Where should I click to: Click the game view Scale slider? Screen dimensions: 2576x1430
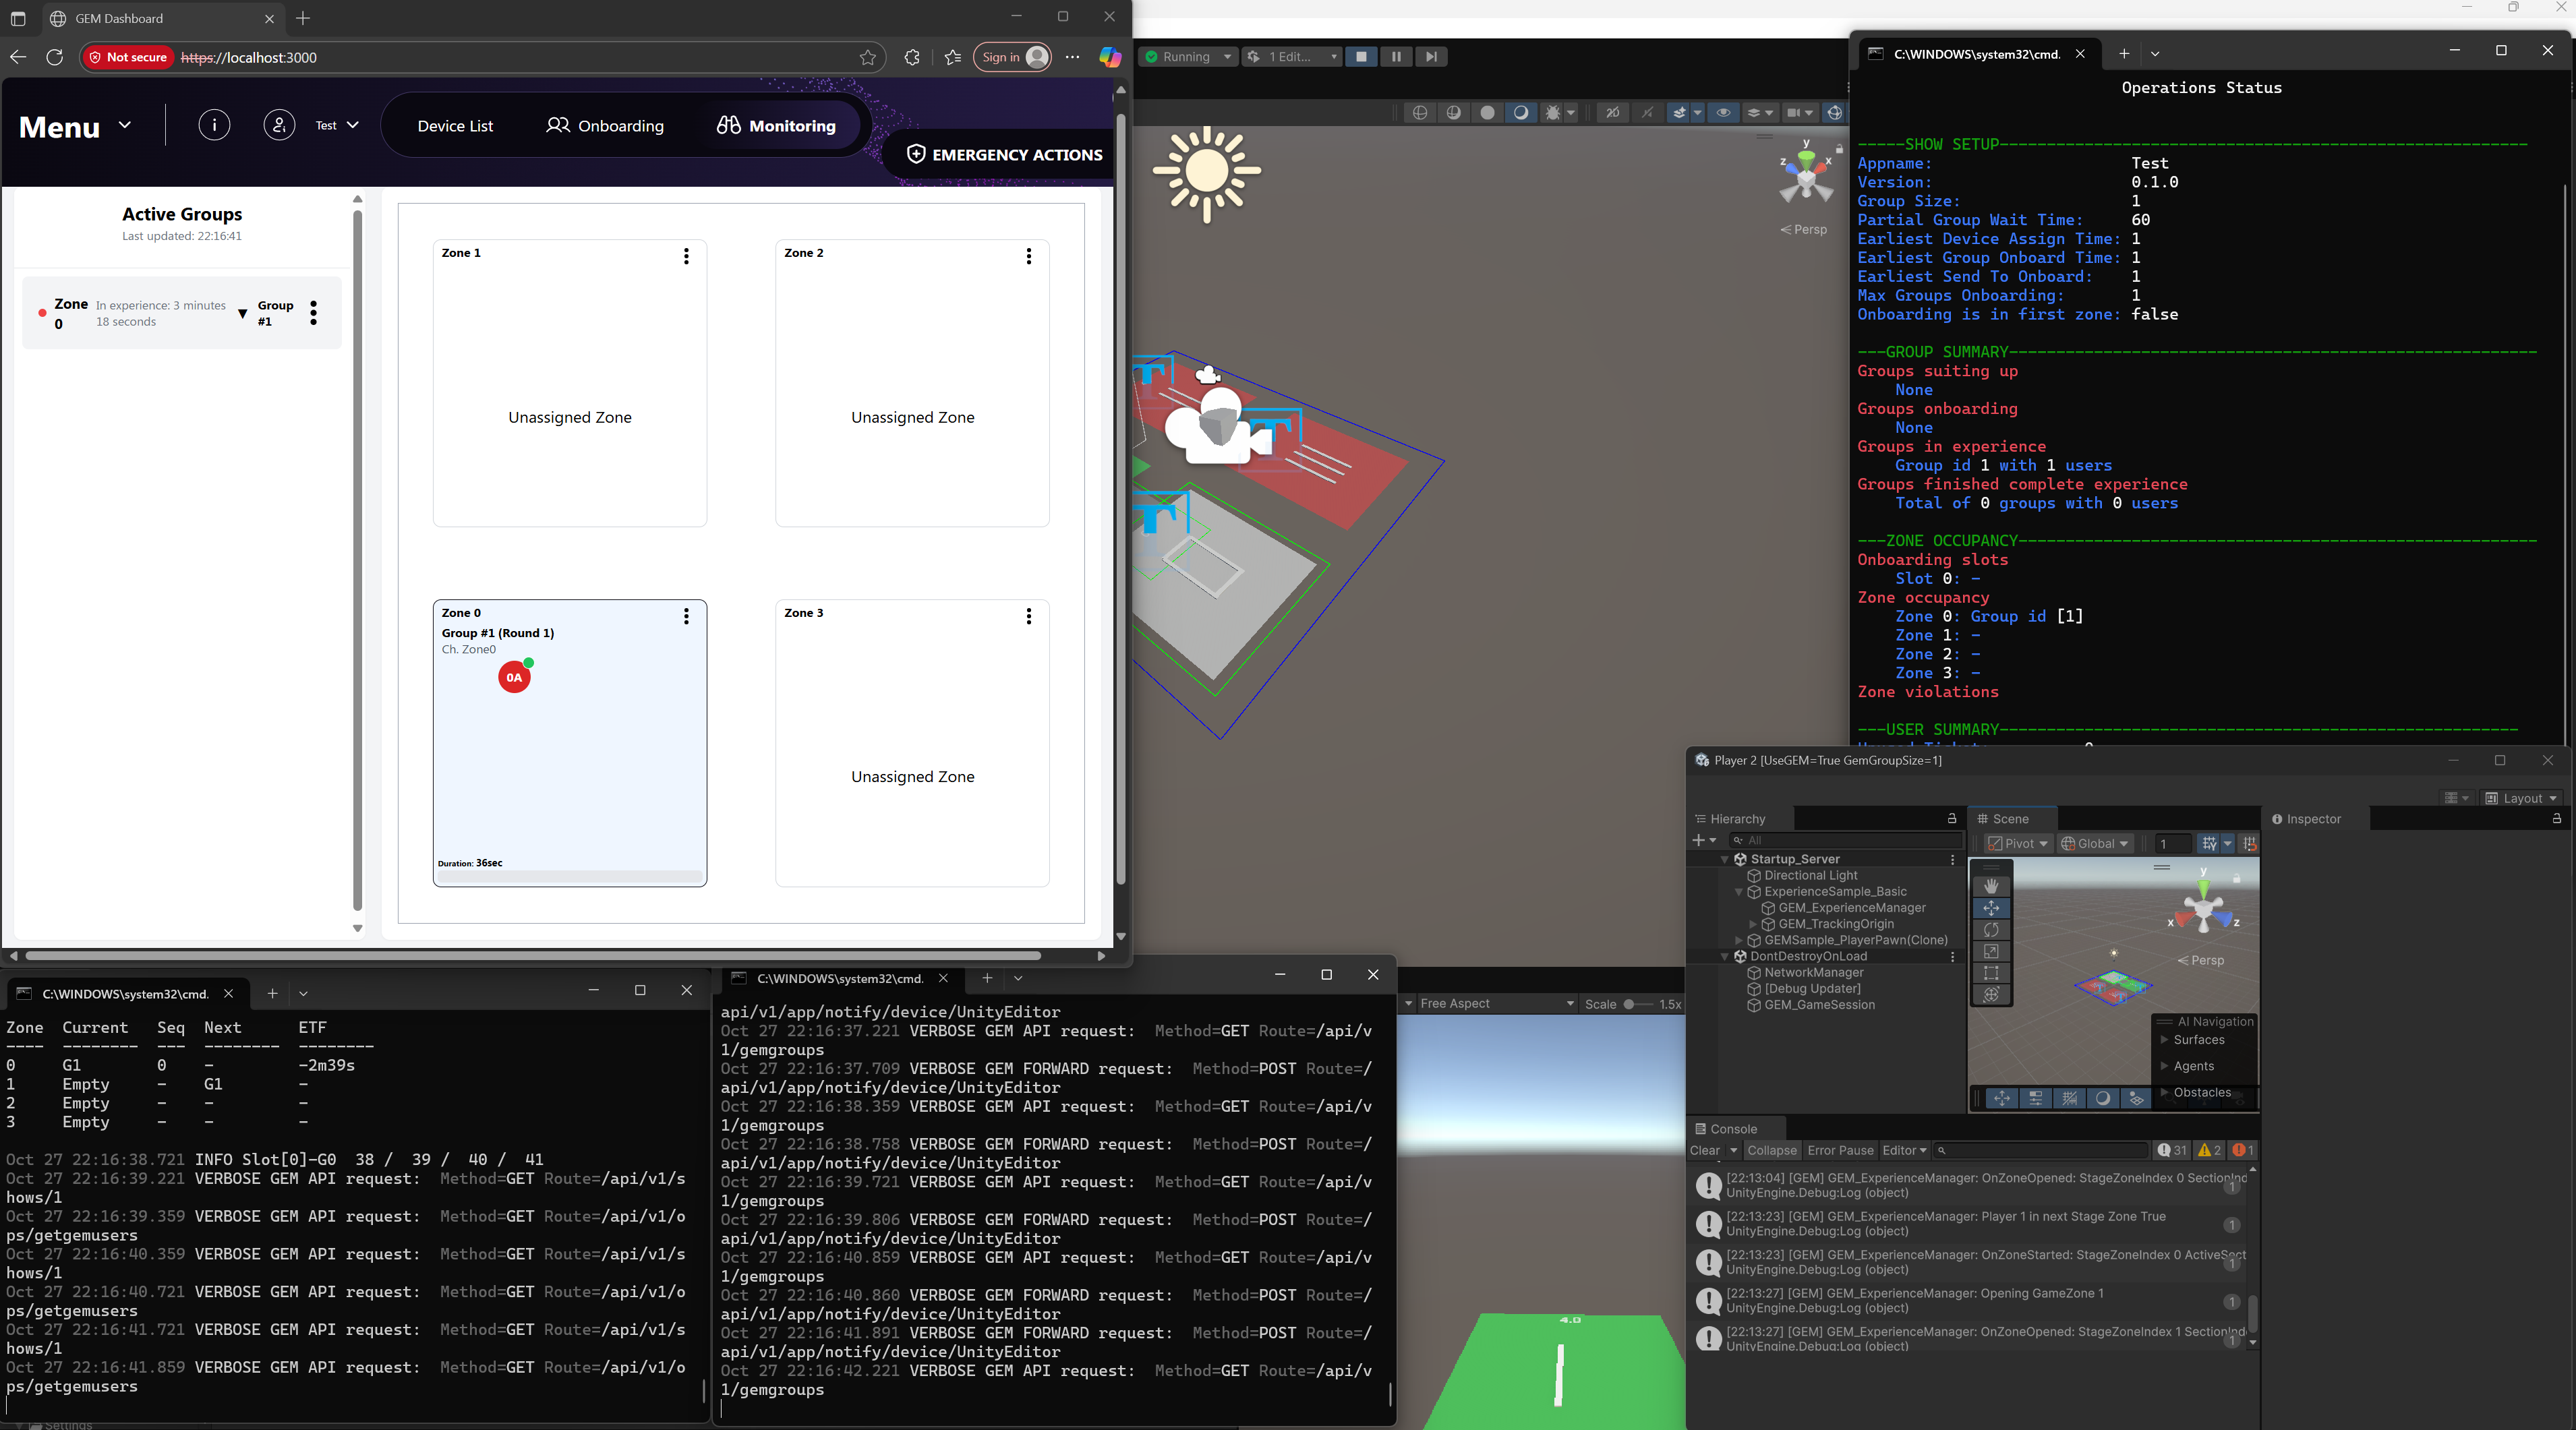1636,1004
